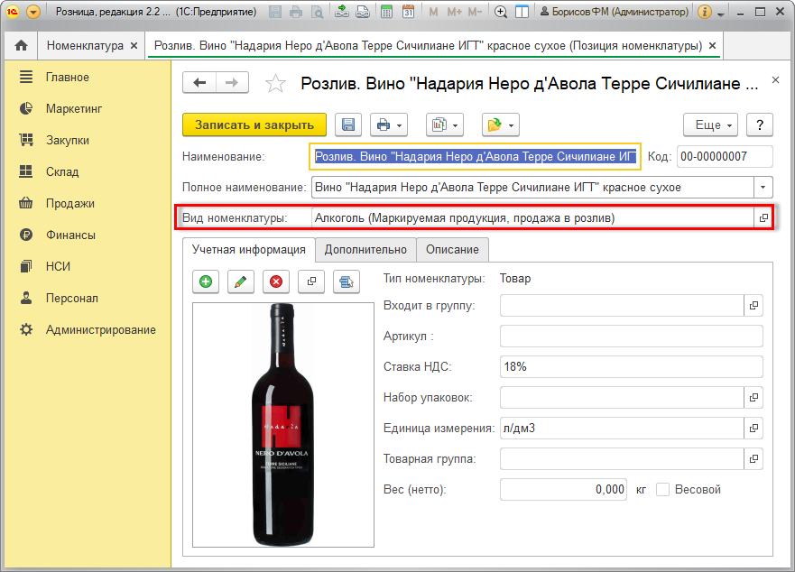The width and height of the screenshot is (795, 572).
Task: Open the calculator icon in title bar
Action: pyautogui.click(x=386, y=13)
